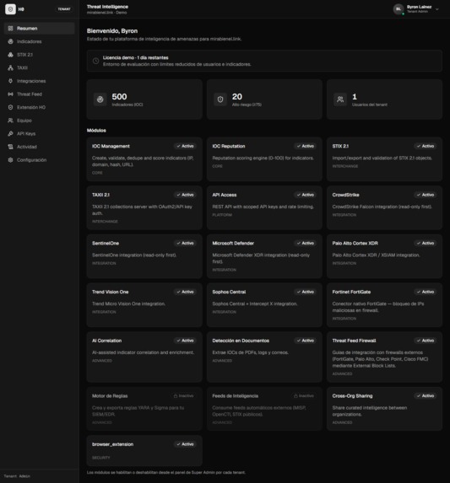Click the "Fortinet FortiGate" title
This screenshot has height=483, width=450.
[x=351, y=292]
